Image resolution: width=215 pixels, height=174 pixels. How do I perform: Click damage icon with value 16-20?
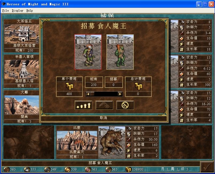(182, 104)
